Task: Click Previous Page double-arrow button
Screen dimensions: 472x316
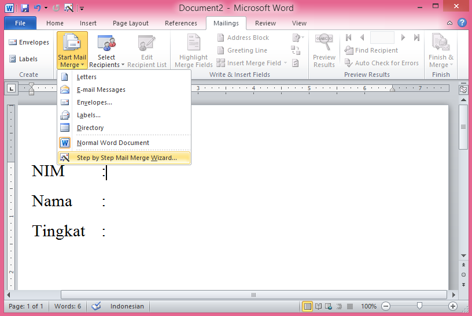Action: point(463,265)
